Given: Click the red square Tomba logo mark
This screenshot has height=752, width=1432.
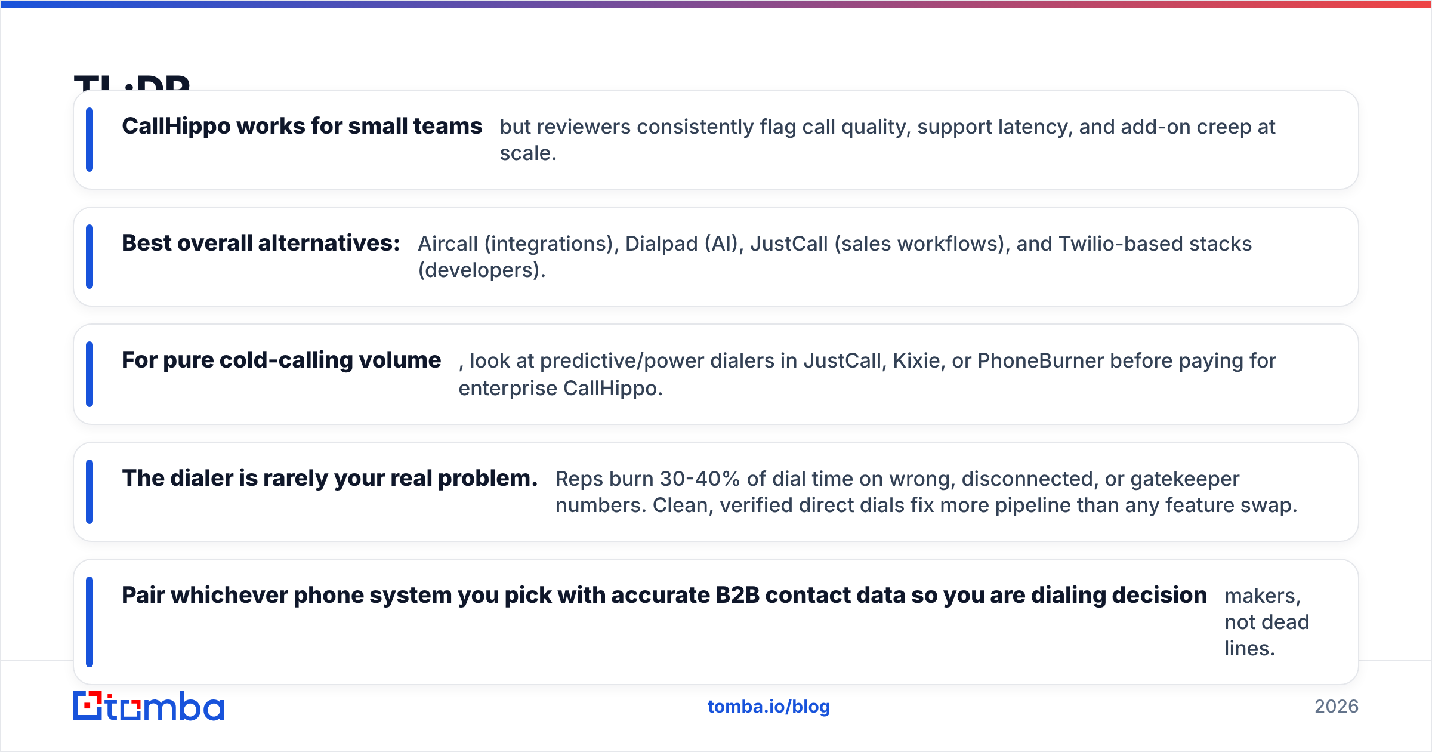Looking at the screenshot, I should click(x=88, y=706).
